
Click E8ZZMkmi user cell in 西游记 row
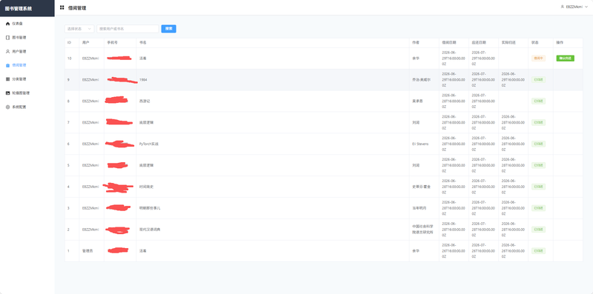90,101
